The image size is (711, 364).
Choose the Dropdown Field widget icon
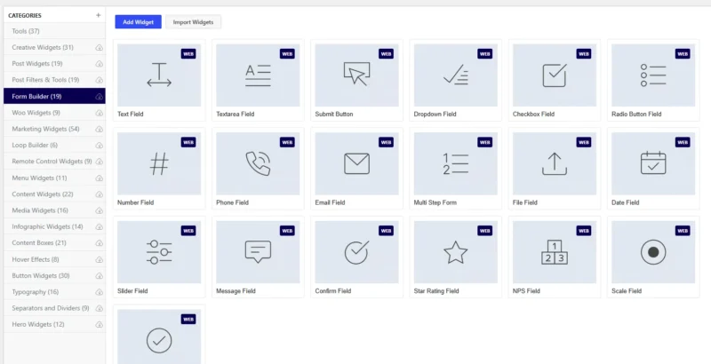point(456,75)
